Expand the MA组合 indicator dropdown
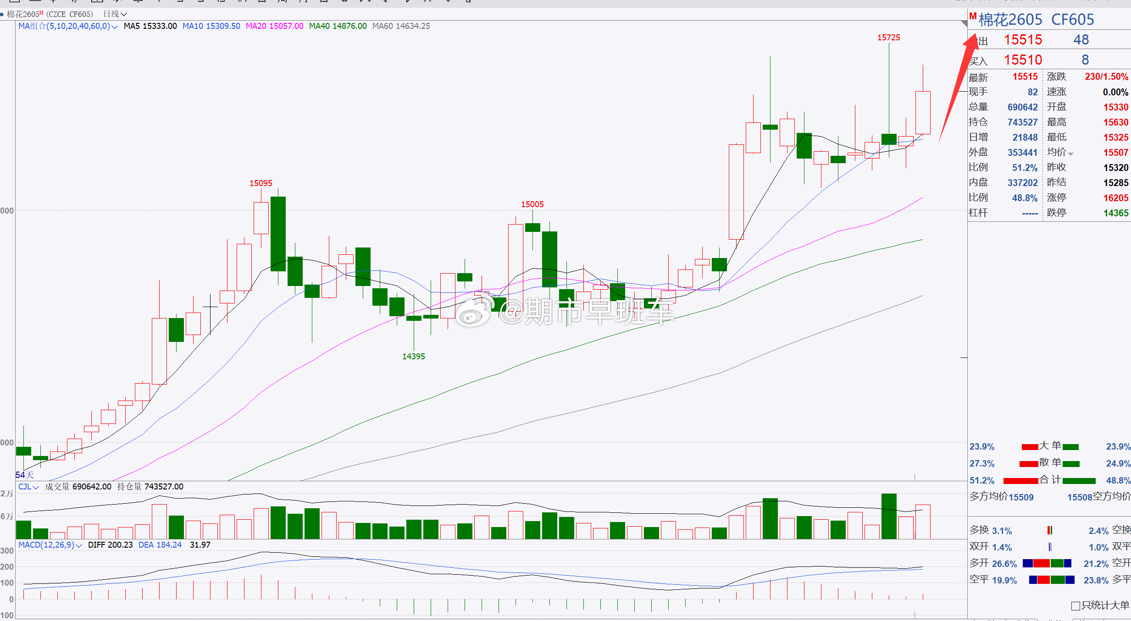Screen dimensions: 1131x621 pyautogui.click(x=115, y=27)
